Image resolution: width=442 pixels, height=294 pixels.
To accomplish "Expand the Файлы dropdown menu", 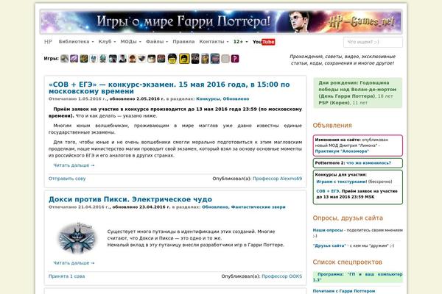I will pos(157,42).
